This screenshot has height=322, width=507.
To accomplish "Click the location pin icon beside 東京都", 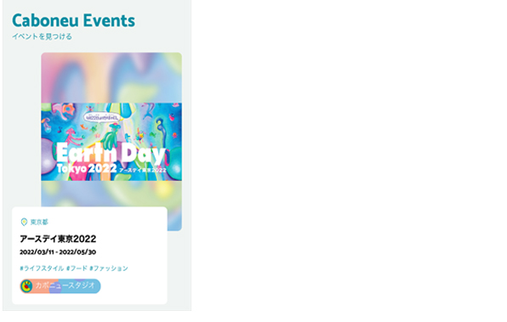I will click(x=24, y=222).
